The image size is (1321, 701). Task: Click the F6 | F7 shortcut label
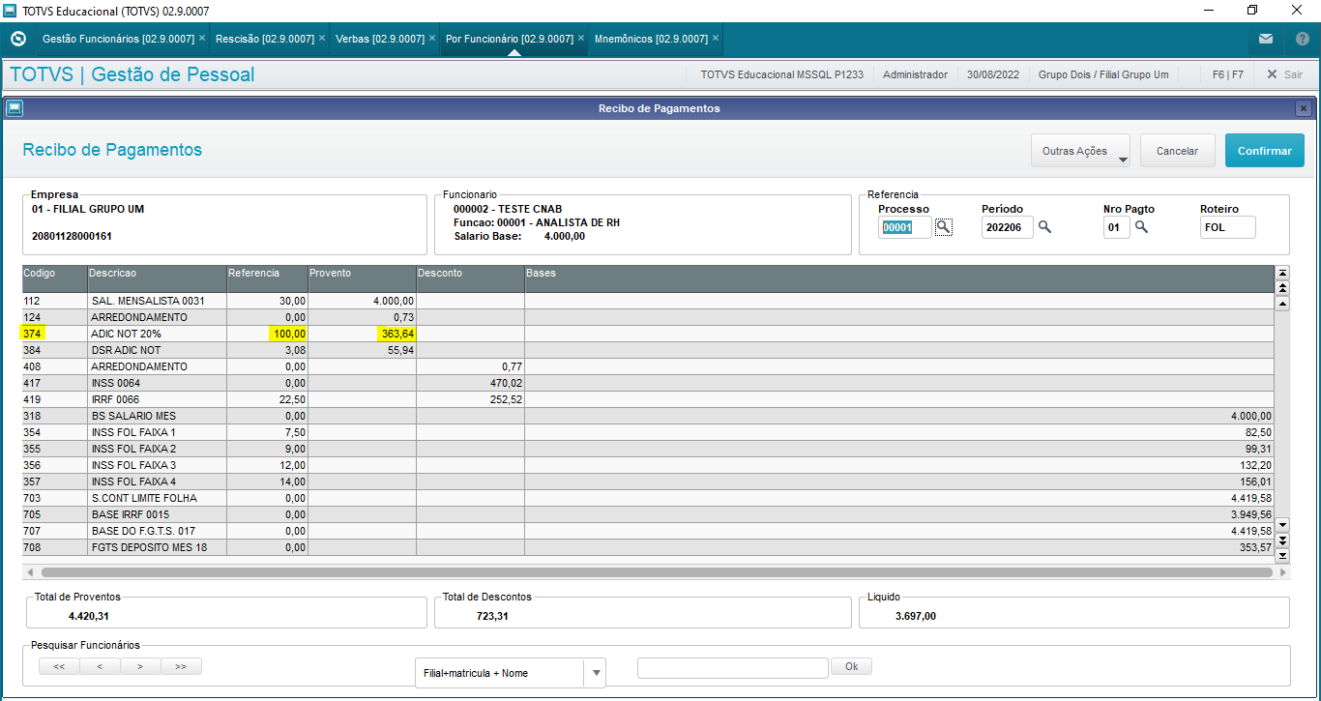tap(1227, 74)
